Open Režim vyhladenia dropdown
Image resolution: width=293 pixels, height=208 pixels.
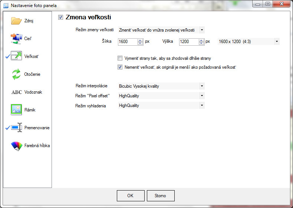[202, 105]
